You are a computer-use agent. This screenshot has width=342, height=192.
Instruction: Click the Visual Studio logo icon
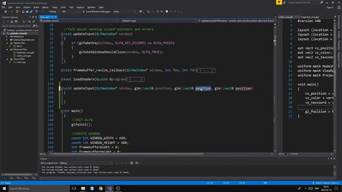click(4, 3)
